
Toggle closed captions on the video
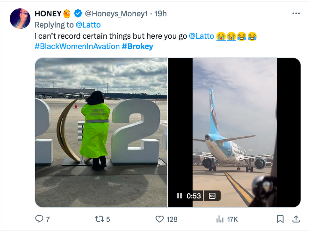pos(212,196)
